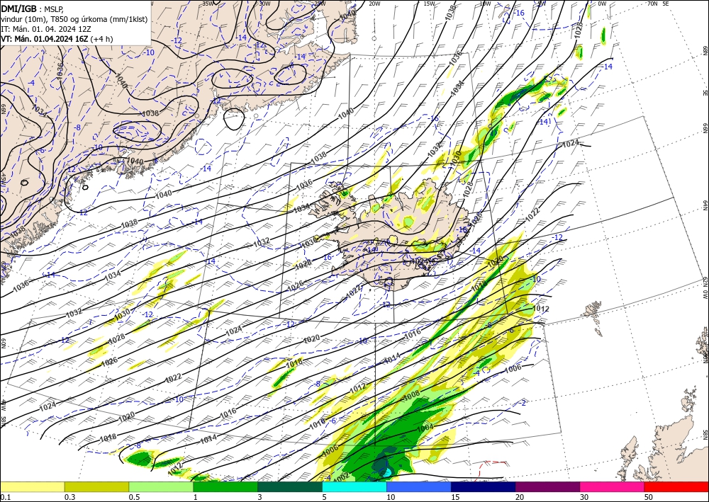Click the red 50+ legend swatch
Image resolution: width=709 pixels, height=502 pixels.
coord(676,486)
